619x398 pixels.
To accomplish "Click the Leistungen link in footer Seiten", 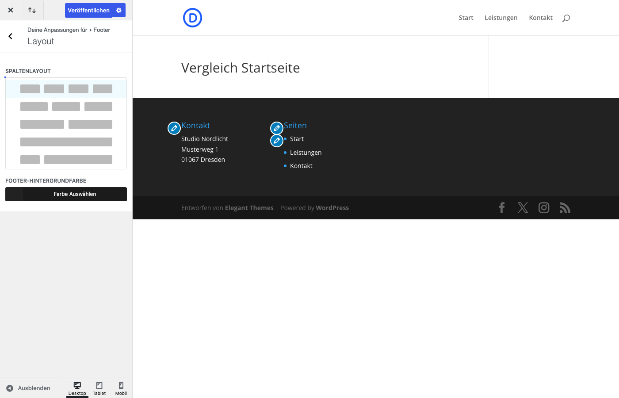I will (x=306, y=153).
